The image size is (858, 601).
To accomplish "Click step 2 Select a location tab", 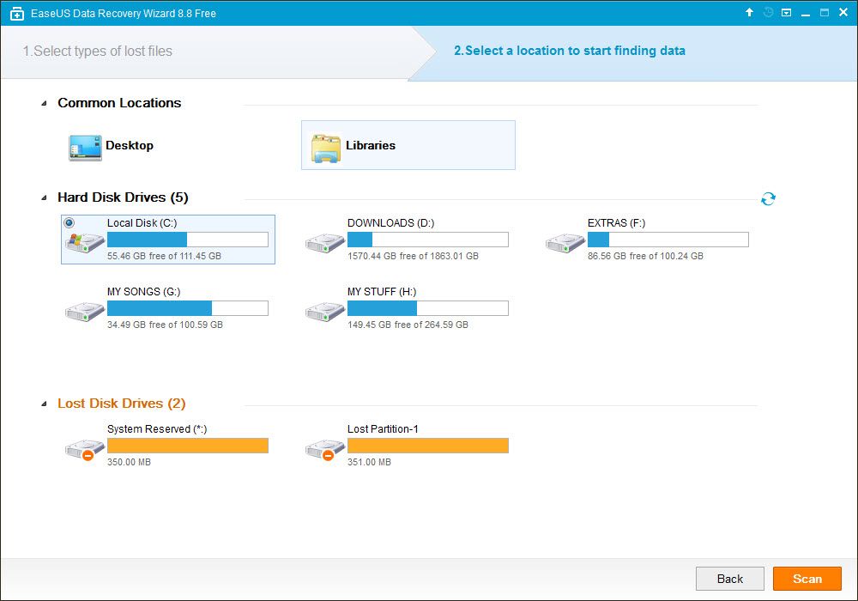I will click(x=570, y=51).
